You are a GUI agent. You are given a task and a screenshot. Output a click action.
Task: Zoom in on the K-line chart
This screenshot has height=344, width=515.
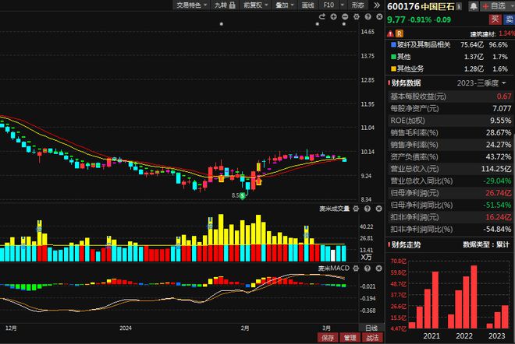tap(333, 16)
